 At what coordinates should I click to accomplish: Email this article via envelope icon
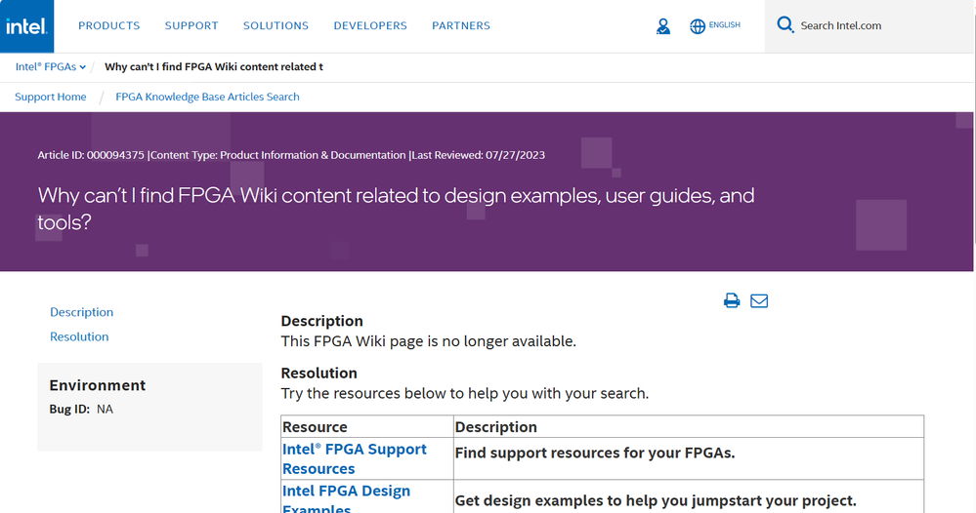click(x=759, y=300)
